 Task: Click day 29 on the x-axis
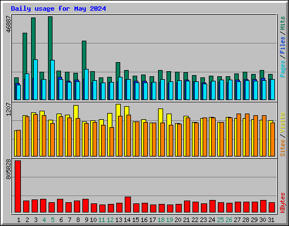(254, 220)
